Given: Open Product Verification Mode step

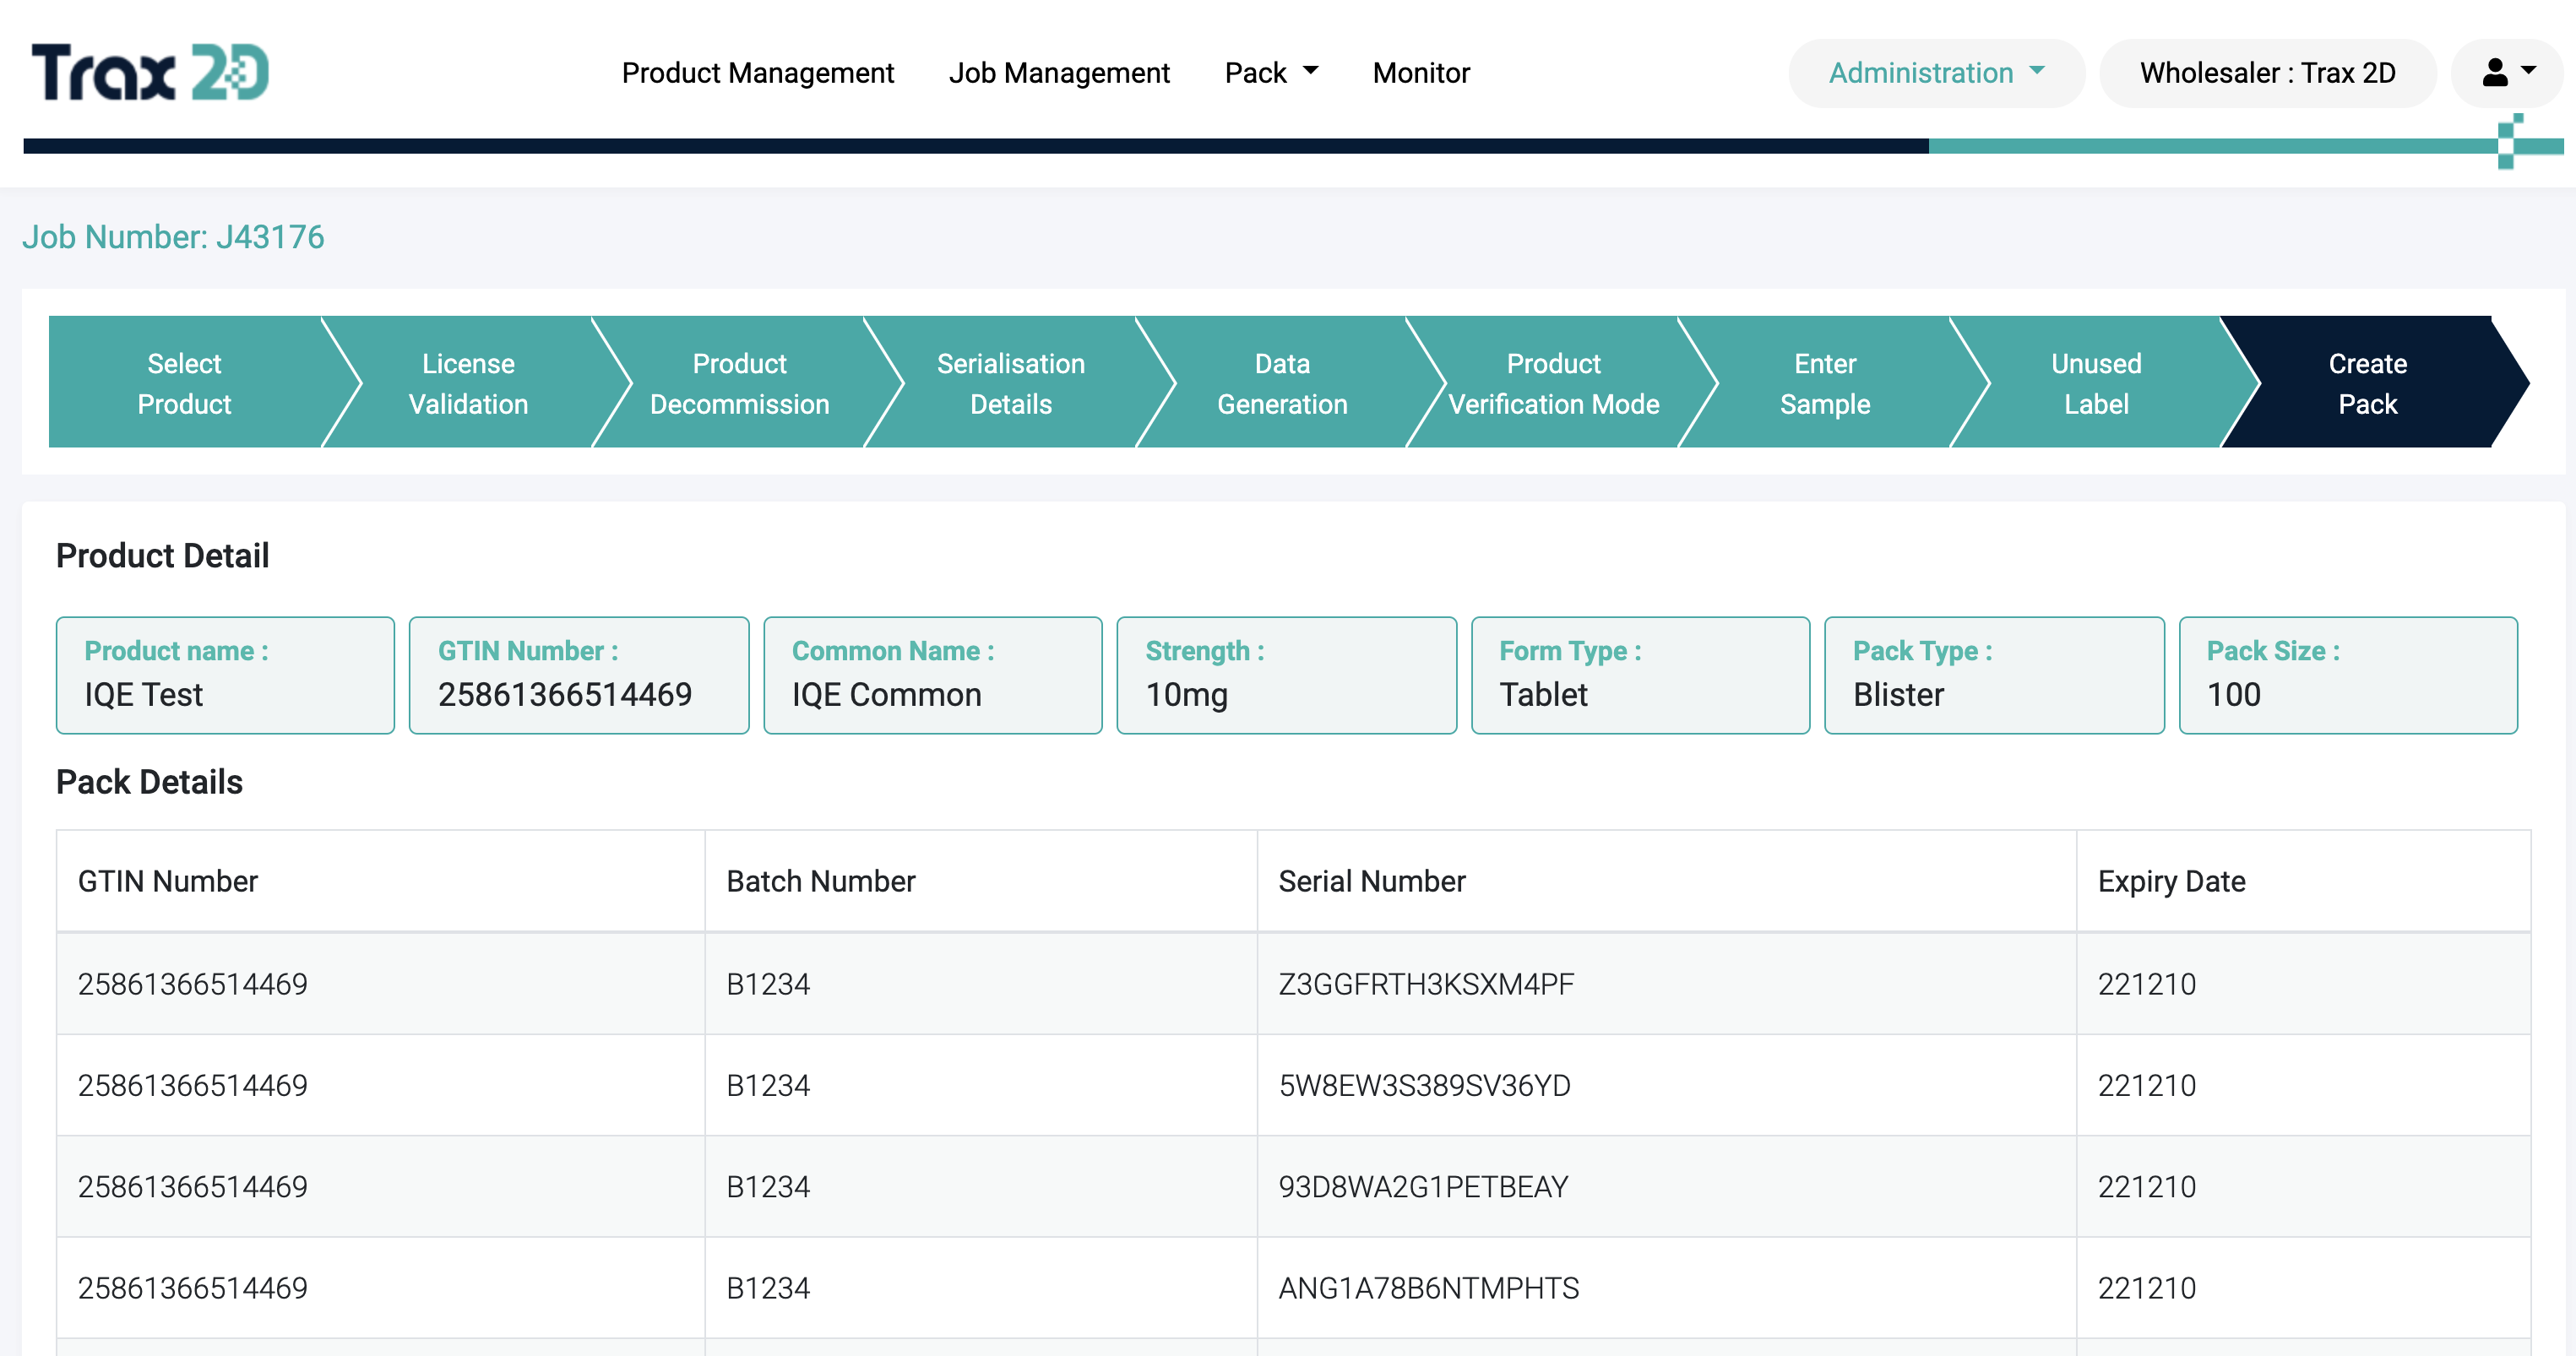Looking at the screenshot, I should pos(1554,383).
